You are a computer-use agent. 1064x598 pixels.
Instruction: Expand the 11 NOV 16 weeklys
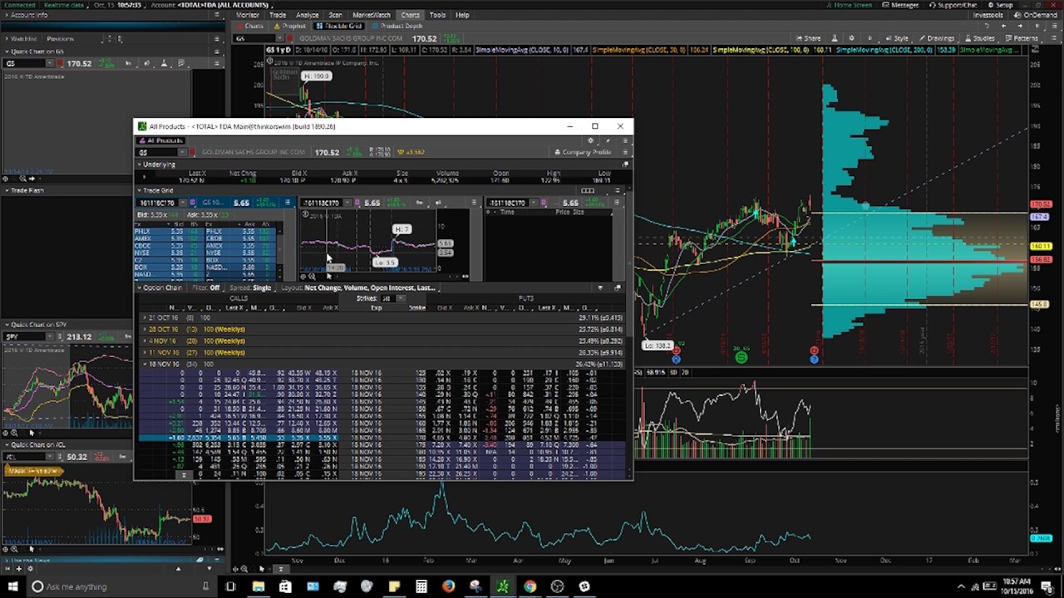[145, 353]
